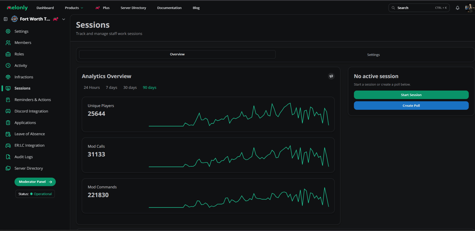The height and width of the screenshot is (231, 475).
Task: Open Leave of Absence in sidebar
Action: click(x=30, y=134)
